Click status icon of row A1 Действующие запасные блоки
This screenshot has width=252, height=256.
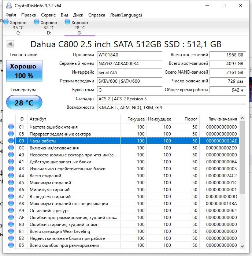click(x=11, y=162)
